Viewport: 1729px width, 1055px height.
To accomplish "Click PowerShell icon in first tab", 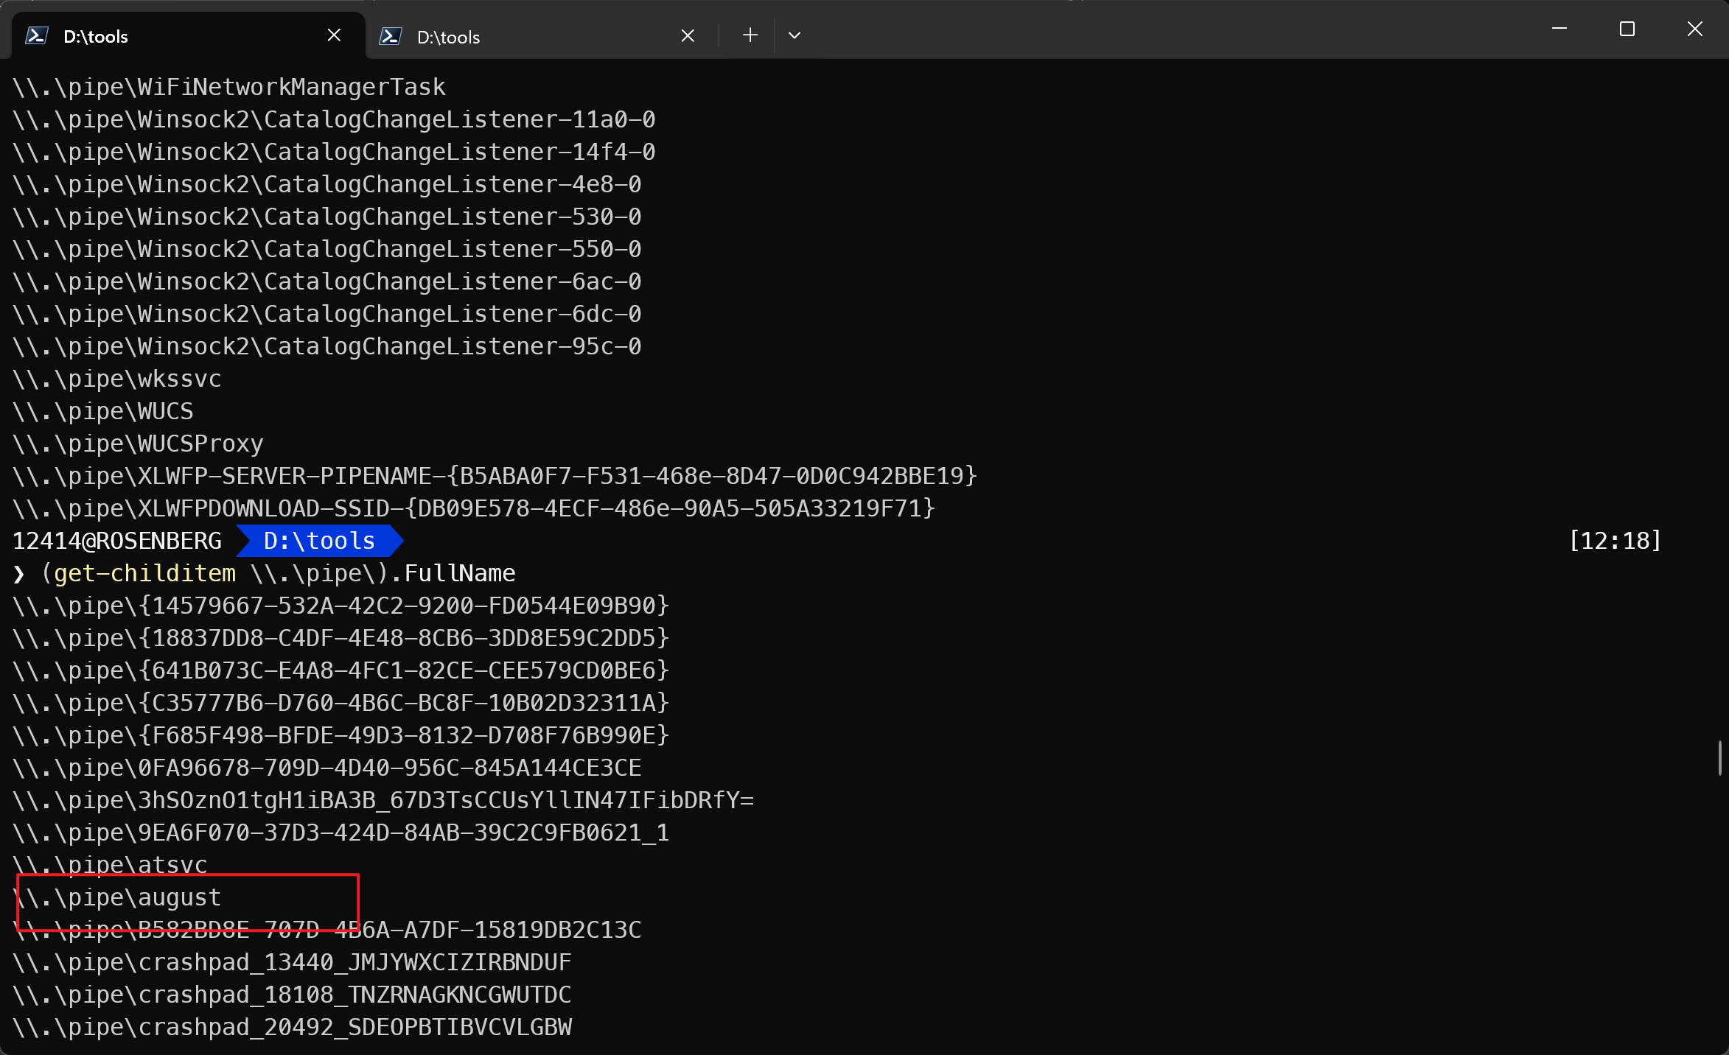I will click(x=36, y=35).
